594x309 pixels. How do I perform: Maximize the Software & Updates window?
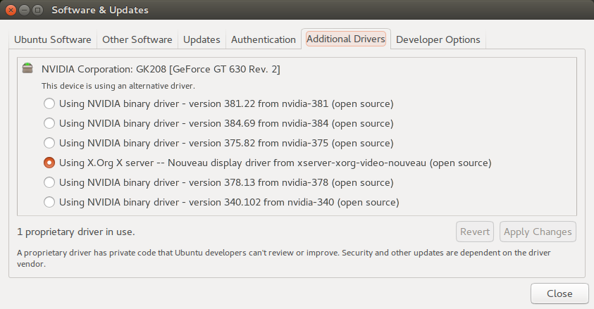point(37,11)
